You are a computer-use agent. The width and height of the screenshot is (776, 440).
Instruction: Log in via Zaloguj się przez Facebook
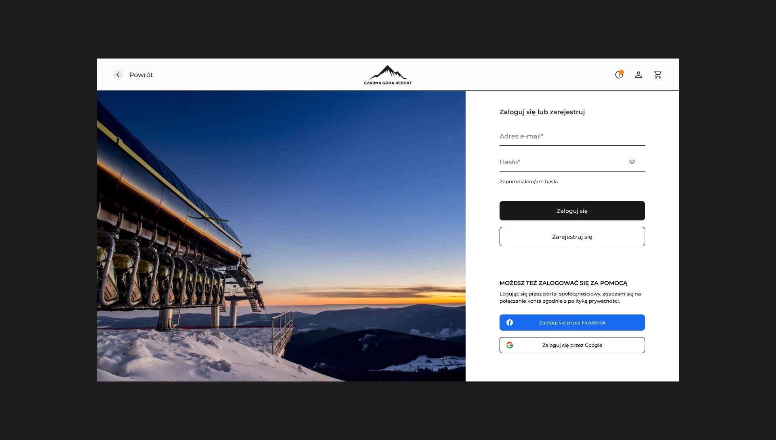click(572, 323)
